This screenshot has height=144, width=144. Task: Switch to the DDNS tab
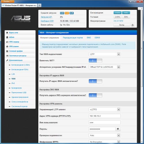97,38
